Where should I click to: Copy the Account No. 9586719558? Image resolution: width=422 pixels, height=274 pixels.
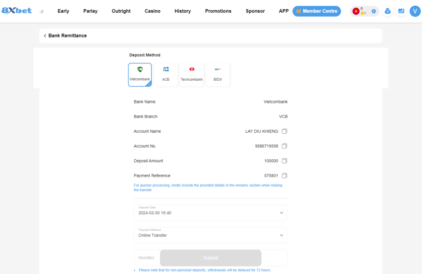(x=284, y=146)
